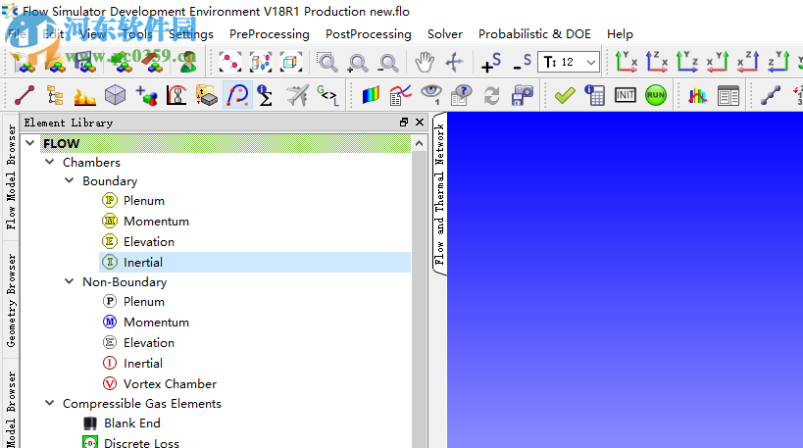Collapse the Compressible Gas Elements node
This screenshot has width=803, height=448.
pos(50,404)
